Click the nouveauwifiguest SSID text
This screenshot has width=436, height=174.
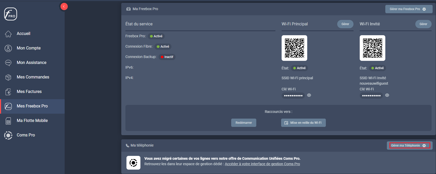pyautogui.click(x=374, y=83)
